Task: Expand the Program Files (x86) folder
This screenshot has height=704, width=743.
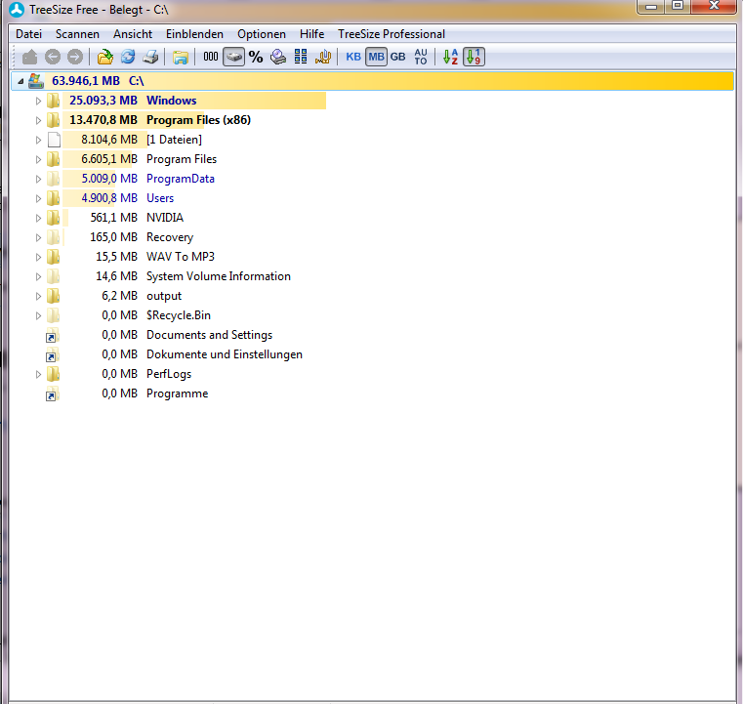Action: [38, 120]
